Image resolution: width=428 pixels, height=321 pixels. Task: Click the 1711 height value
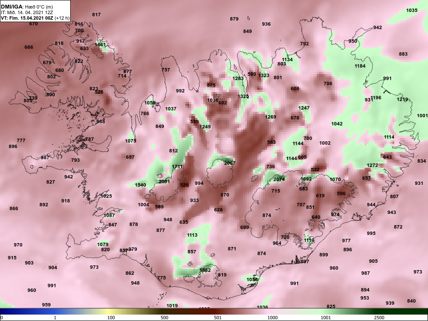[177, 166]
